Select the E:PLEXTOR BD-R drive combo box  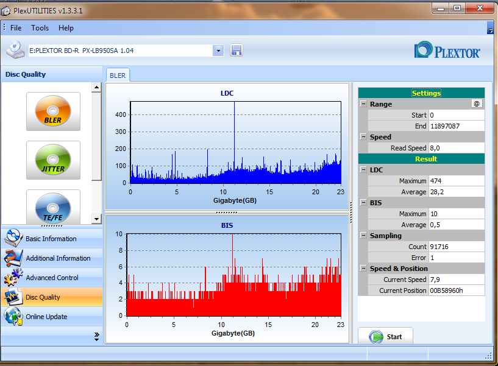pyautogui.click(x=126, y=51)
